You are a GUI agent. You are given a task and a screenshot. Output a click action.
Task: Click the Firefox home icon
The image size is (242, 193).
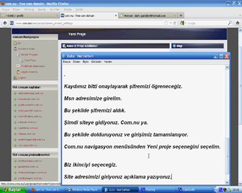(237, 23)
